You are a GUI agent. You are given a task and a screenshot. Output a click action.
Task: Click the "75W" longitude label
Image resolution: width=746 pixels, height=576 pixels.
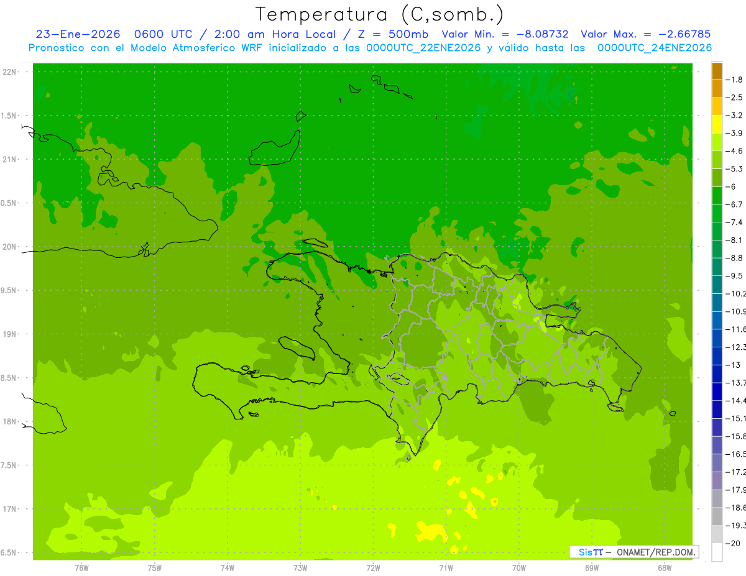point(154,567)
